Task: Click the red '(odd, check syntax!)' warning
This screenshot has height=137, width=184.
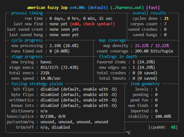Action: pos(92,24)
